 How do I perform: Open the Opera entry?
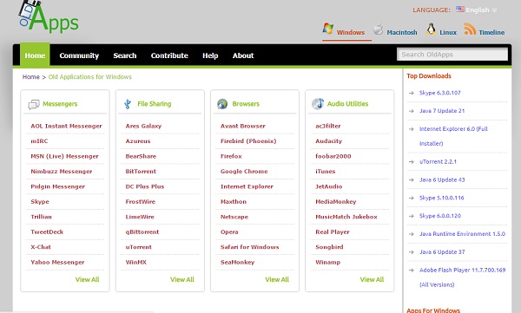pyautogui.click(x=229, y=232)
